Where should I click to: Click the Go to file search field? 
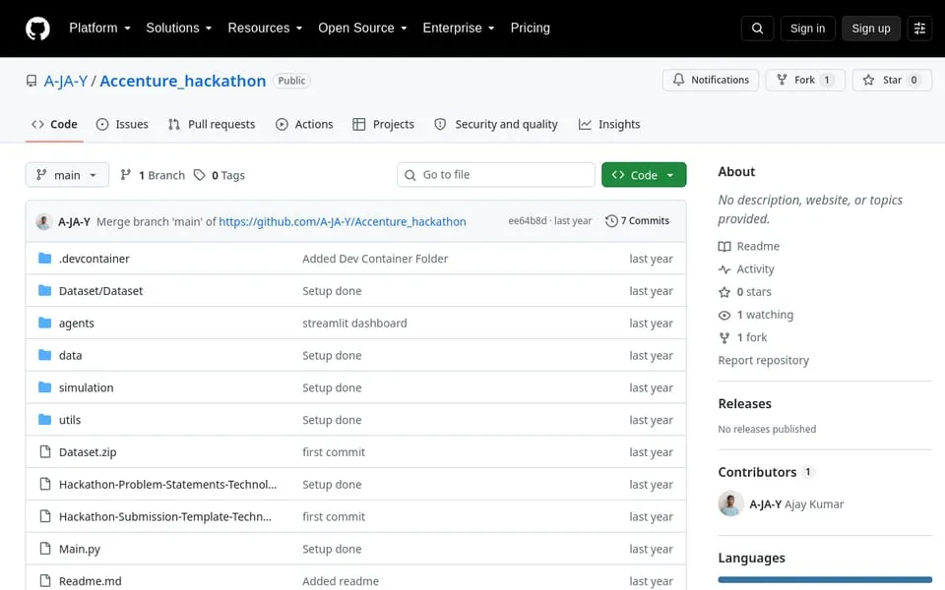(x=496, y=175)
